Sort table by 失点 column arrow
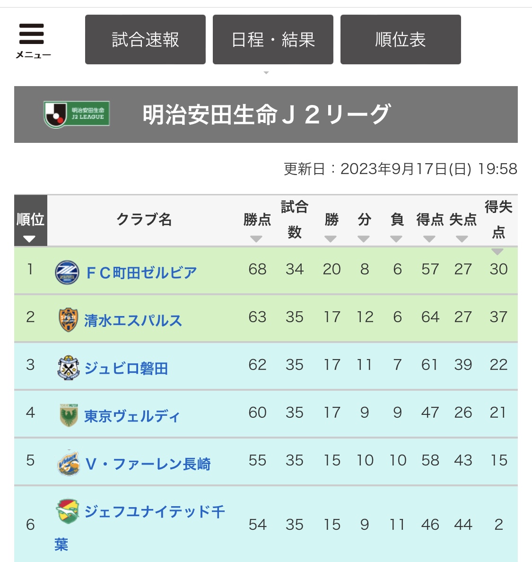 coord(462,239)
